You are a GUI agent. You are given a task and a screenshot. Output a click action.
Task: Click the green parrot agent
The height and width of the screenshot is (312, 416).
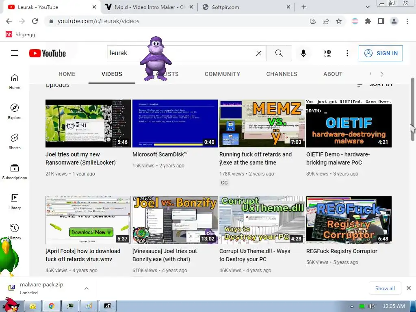(9, 257)
